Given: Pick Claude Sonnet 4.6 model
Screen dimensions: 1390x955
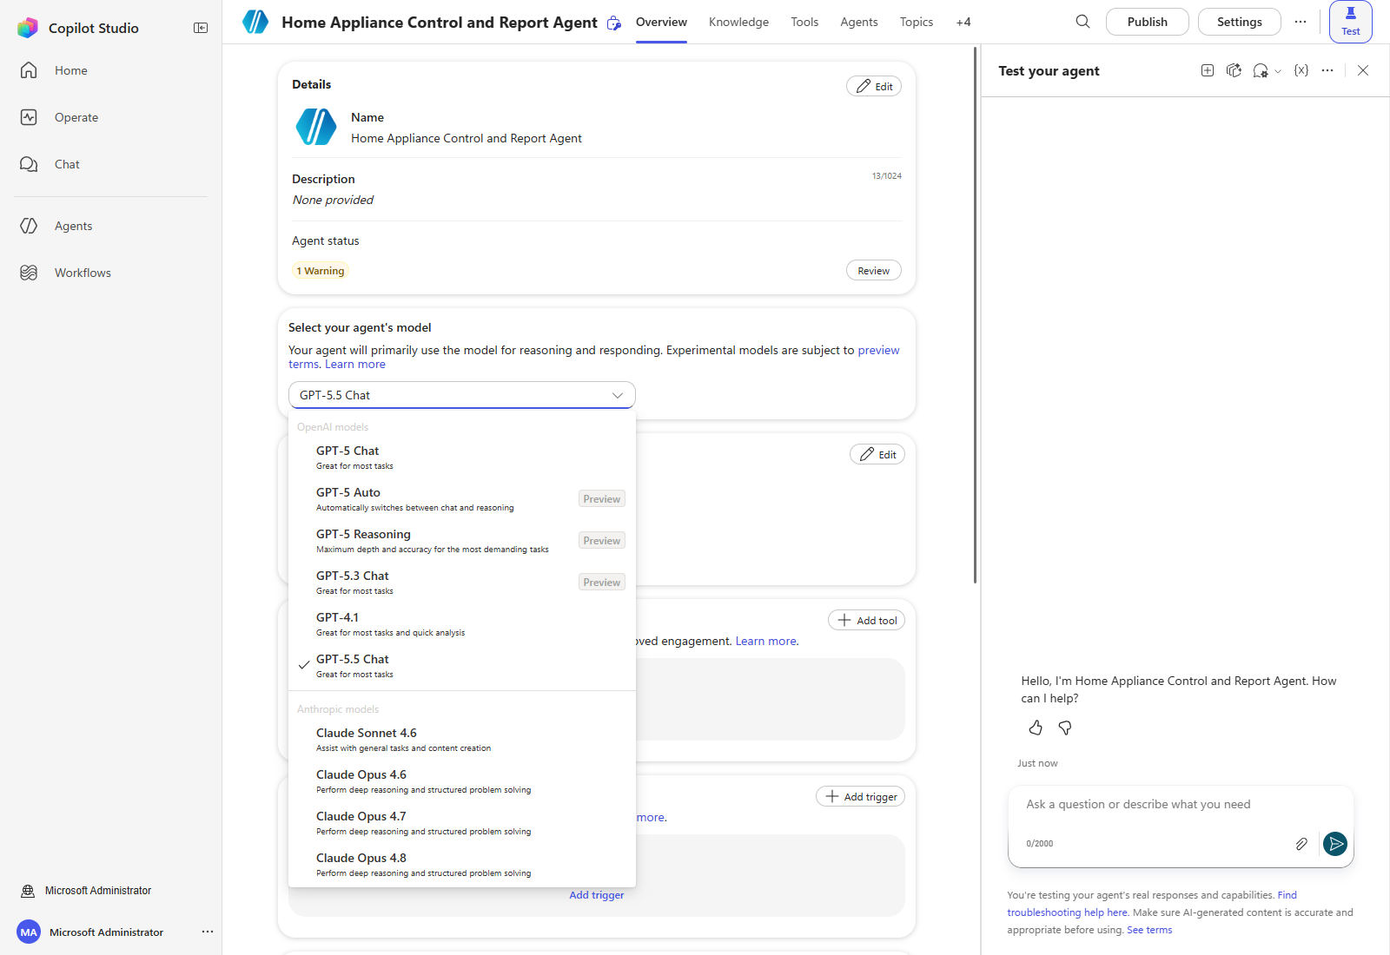Looking at the screenshot, I should 462,740.
